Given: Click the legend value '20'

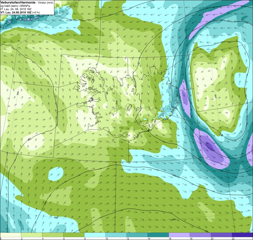Looking at the screenshot, I should [x=212, y=238].
